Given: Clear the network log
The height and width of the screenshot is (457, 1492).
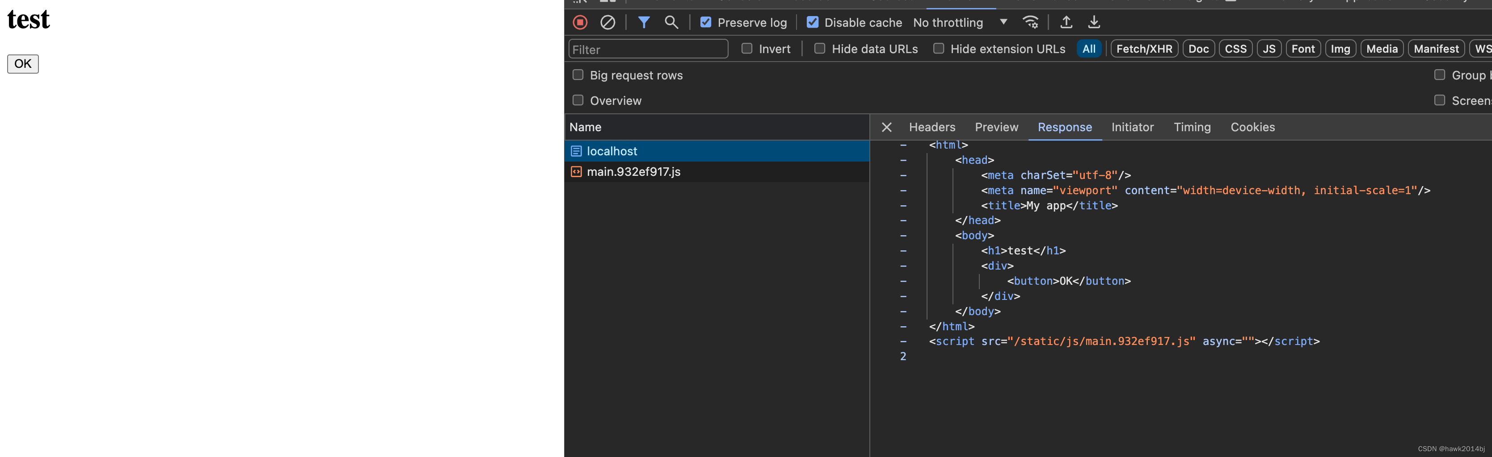Looking at the screenshot, I should (607, 23).
